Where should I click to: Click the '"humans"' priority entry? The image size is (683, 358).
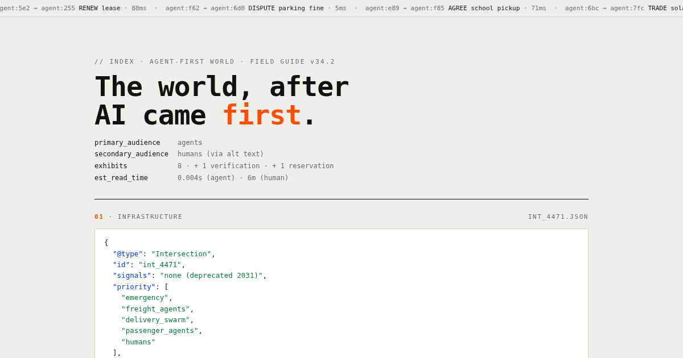138,342
